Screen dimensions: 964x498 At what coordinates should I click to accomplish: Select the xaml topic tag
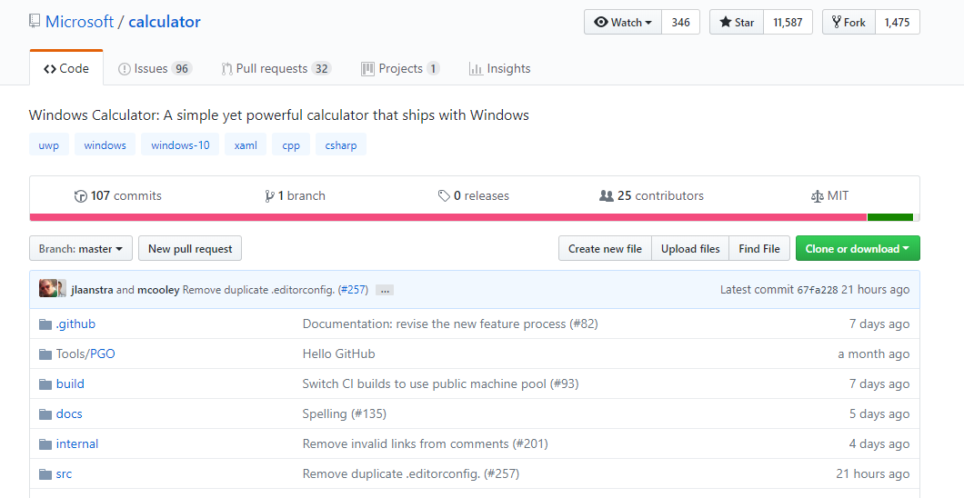tap(246, 144)
